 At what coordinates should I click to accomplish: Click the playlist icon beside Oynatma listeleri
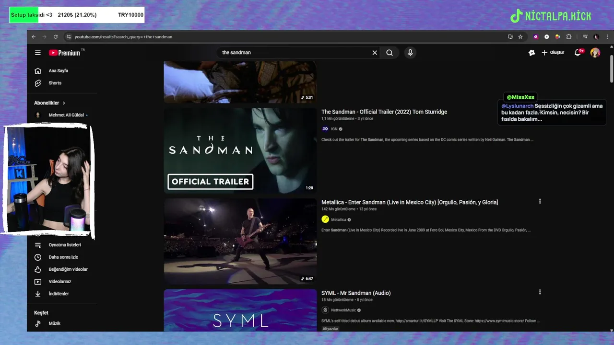tap(38, 245)
